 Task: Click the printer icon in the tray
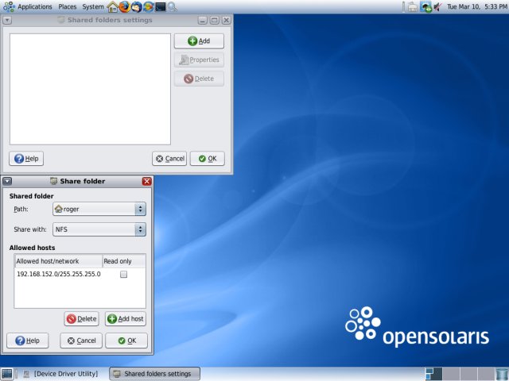coord(413,7)
